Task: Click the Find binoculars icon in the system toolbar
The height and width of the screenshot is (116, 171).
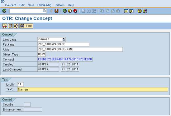Action: click(88, 11)
